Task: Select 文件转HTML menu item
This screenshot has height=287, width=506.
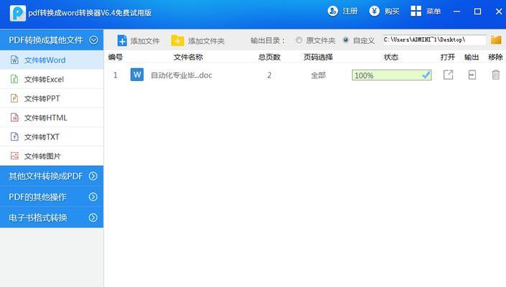Action: click(52, 118)
